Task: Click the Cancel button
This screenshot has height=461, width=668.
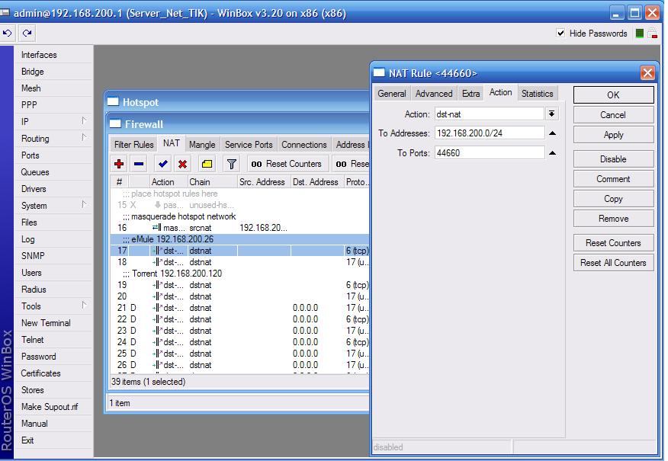Action: [613, 115]
